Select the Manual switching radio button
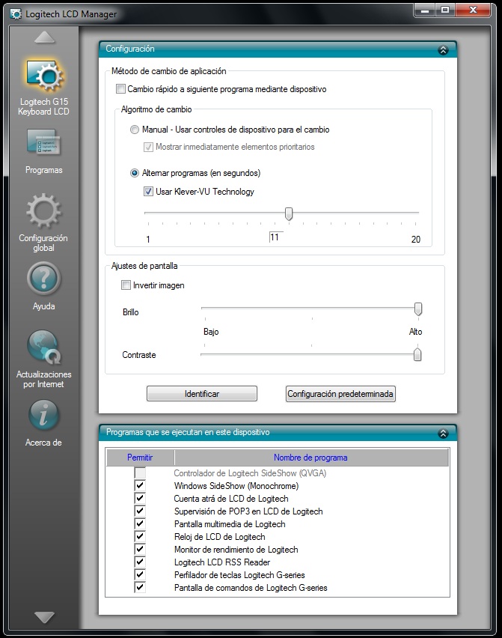502x638 pixels. tap(135, 130)
